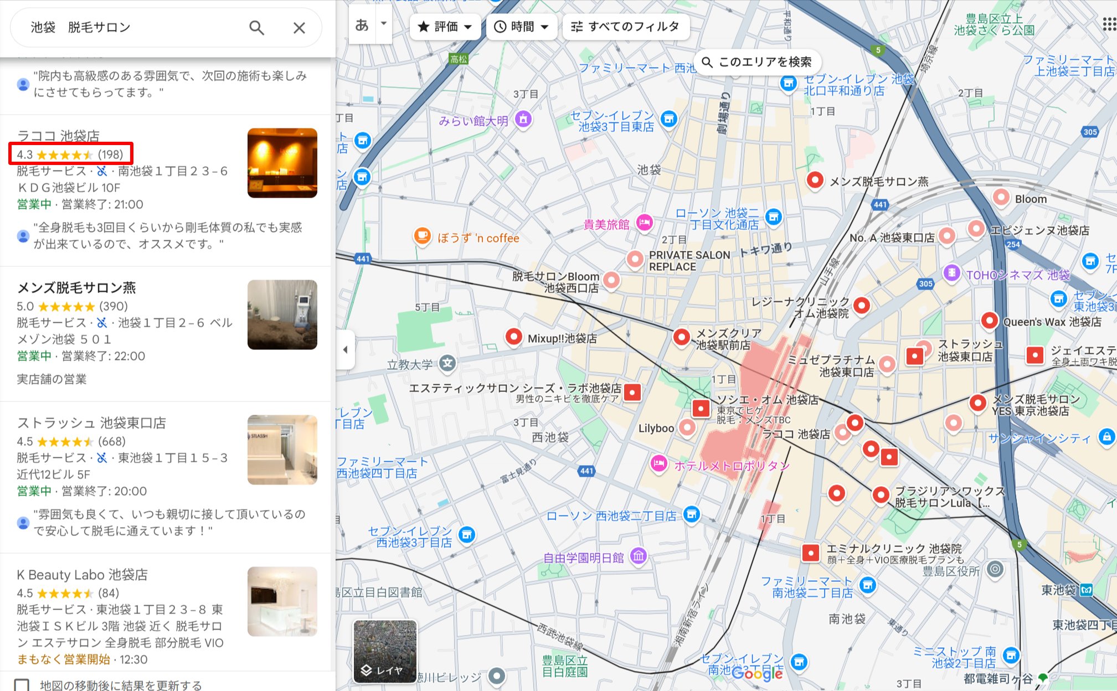Click the Queen's Wax 池袋店 map pin
Screen dimensions: 1117x691
[990, 320]
